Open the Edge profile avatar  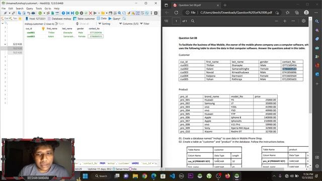306,13
